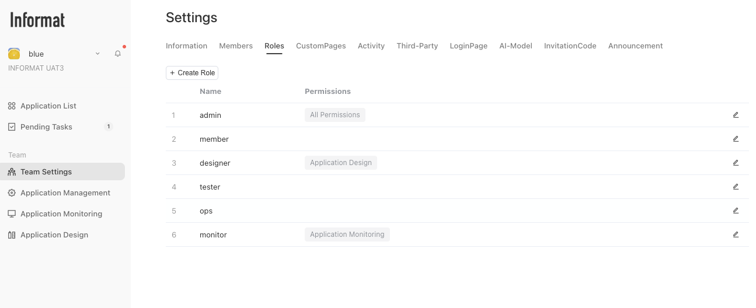The image size is (756, 308).
Task: Open Application List in sidebar
Action: pos(48,106)
